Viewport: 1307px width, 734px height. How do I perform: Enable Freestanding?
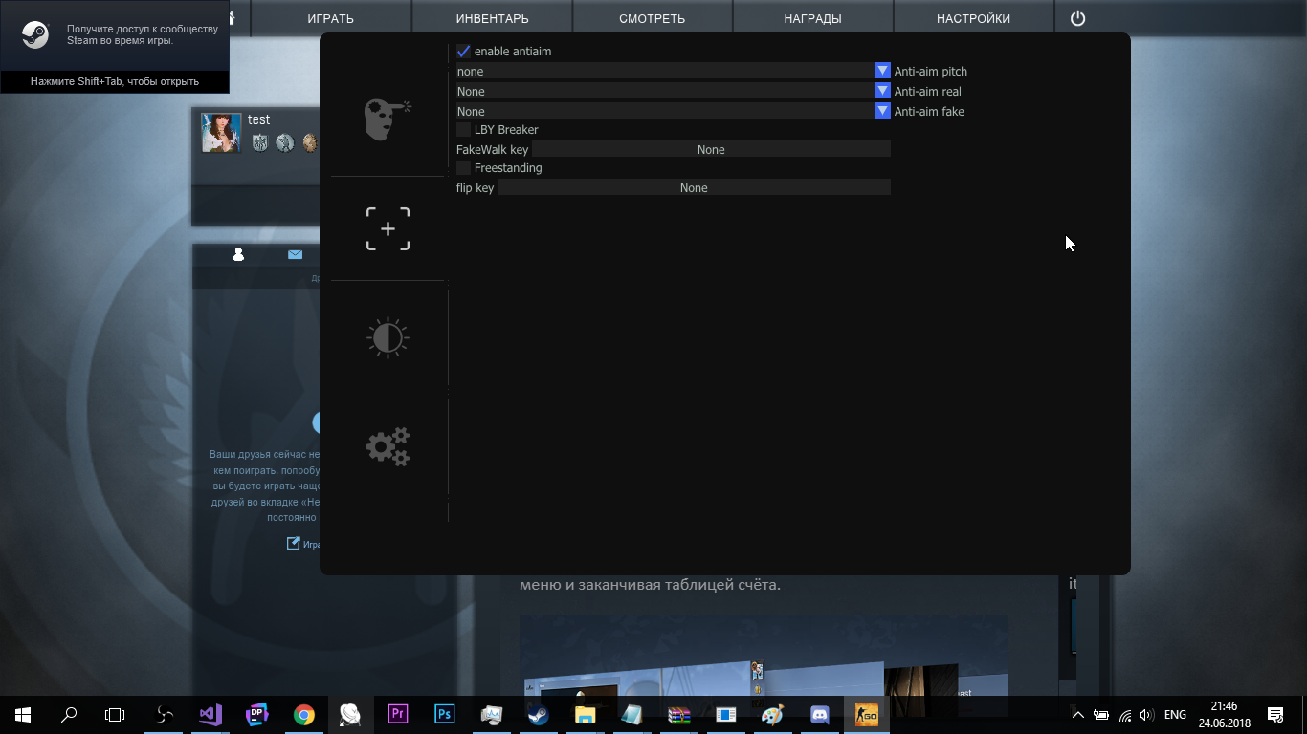tap(464, 167)
